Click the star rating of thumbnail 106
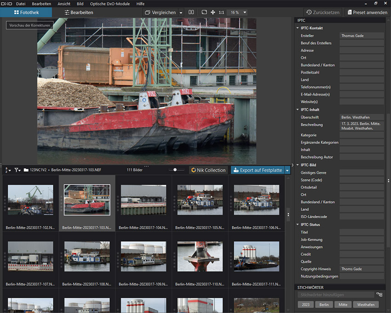The width and height of the screenshot is (391, 313). coord(230,203)
